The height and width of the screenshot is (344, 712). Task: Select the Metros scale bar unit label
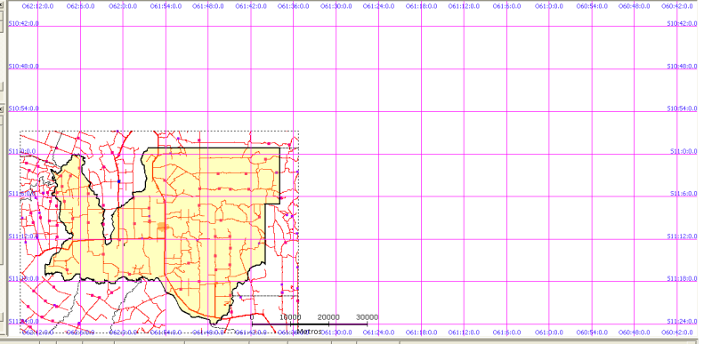309,332
